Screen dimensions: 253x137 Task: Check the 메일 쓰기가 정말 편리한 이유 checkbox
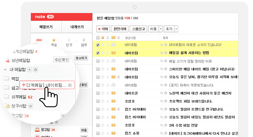pyautogui.click(x=98, y=61)
